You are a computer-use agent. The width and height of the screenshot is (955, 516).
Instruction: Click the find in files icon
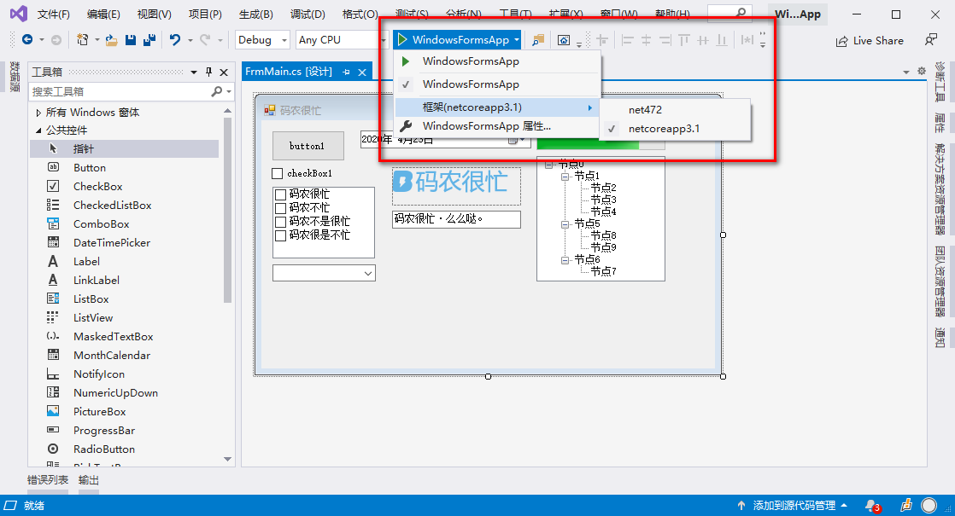pyautogui.click(x=538, y=40)
